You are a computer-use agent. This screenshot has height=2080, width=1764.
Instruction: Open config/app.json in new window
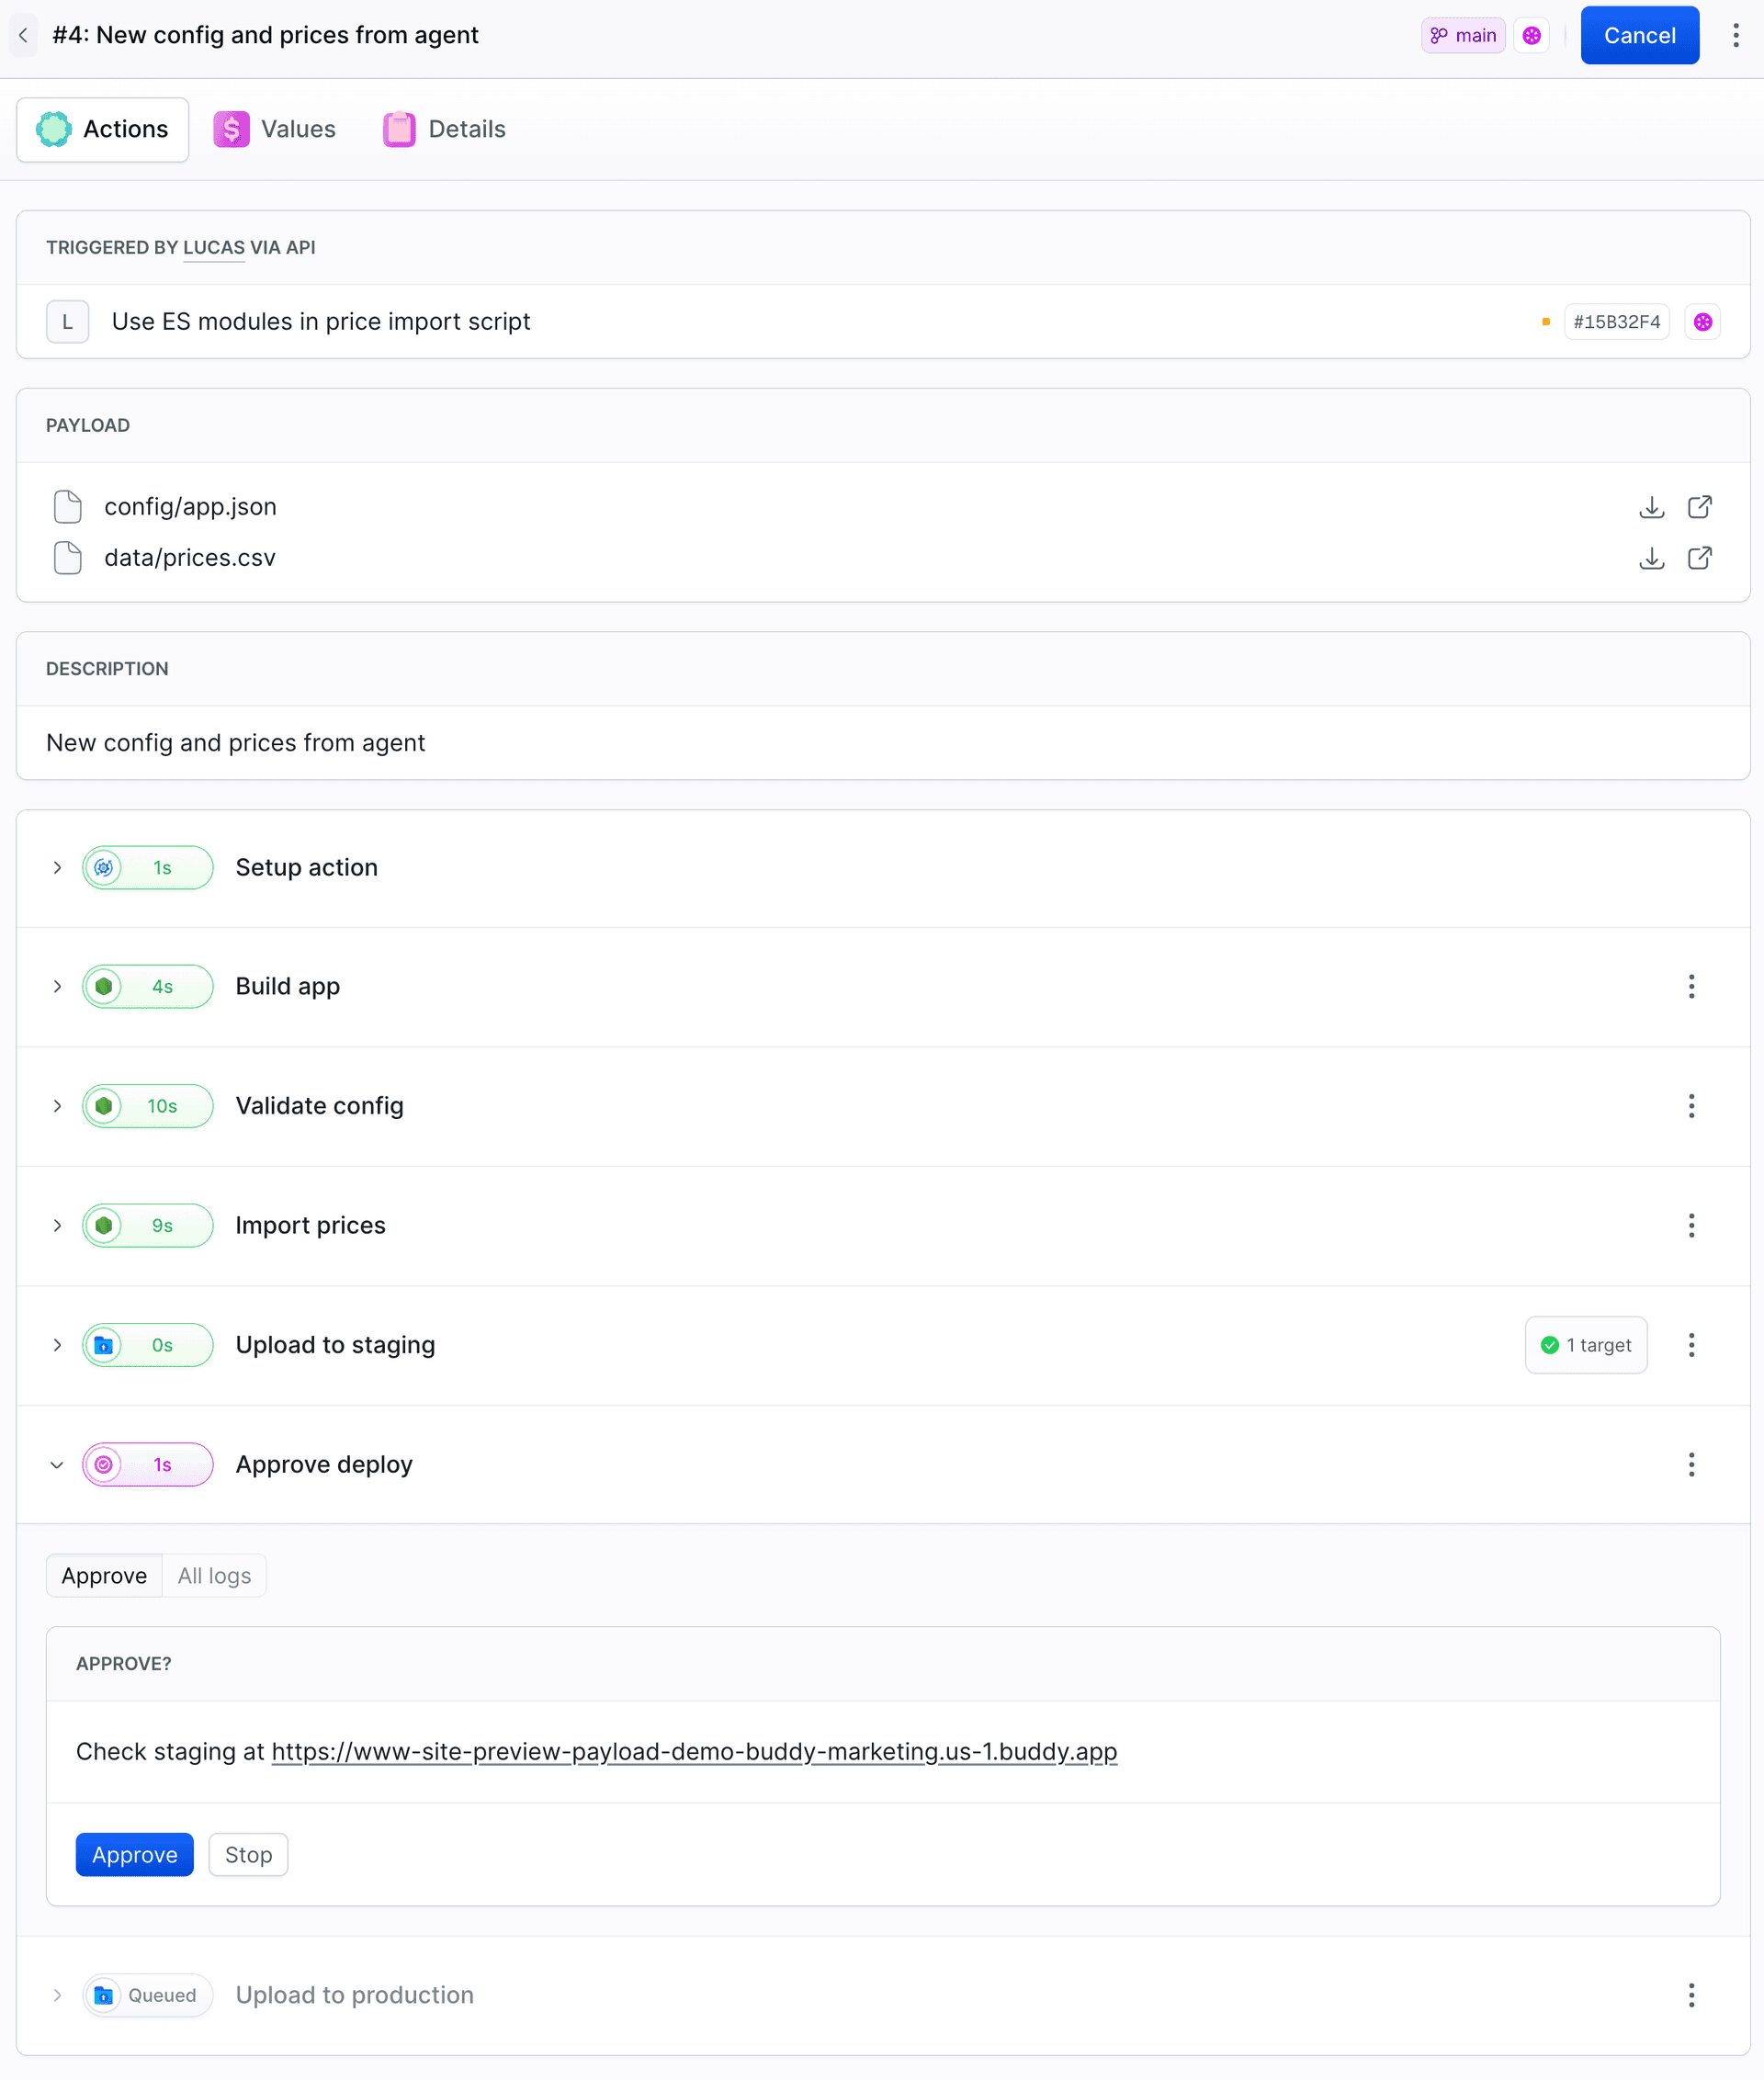(1699, 507)
